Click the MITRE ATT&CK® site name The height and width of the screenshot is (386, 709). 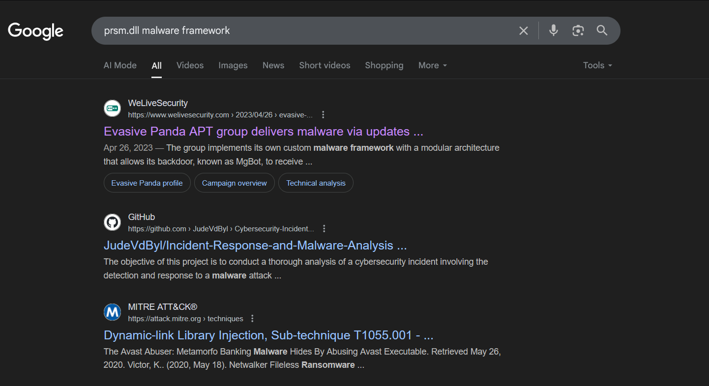[x=163, y=307]
